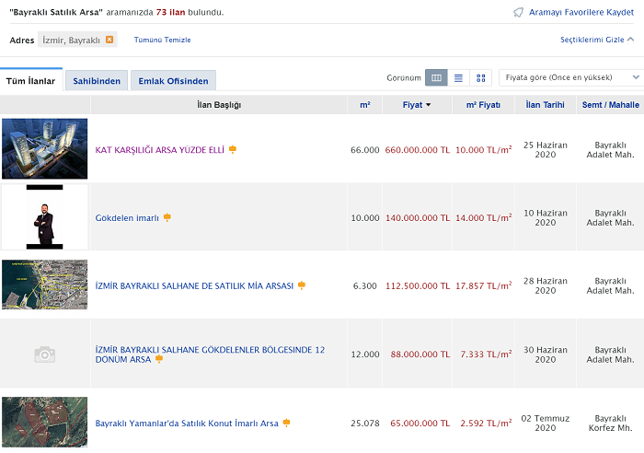This screenshot has height=453, width=644.
Task: Open skyscraper render thumbnail of first listing
Action: point(45,149)
